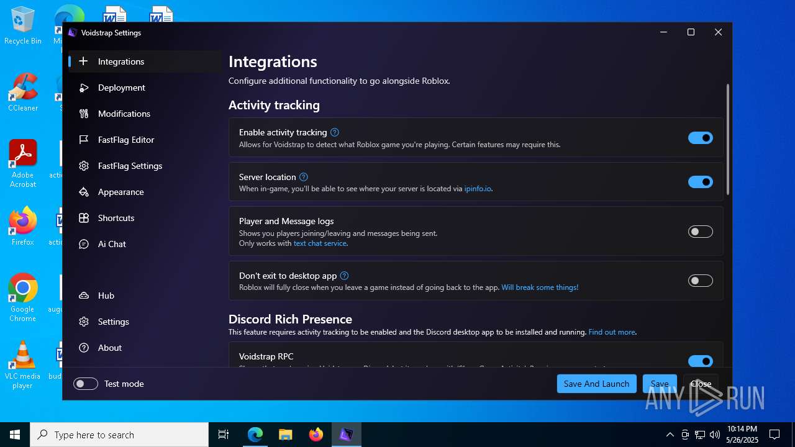Click help icon beside Don't exit to desktop app
This screenshot has width=795, height=447.
click(344, 276)
